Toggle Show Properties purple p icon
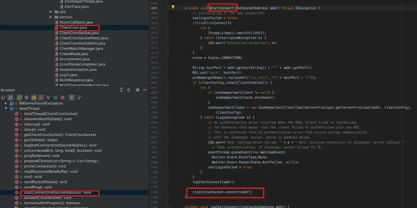This screenshot has height=208, width=417. tap(27, 97)
